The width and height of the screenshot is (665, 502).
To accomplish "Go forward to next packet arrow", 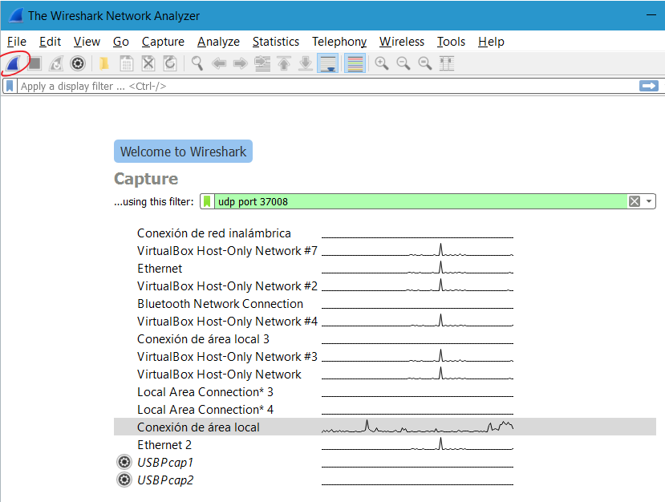I will [241, 63].
